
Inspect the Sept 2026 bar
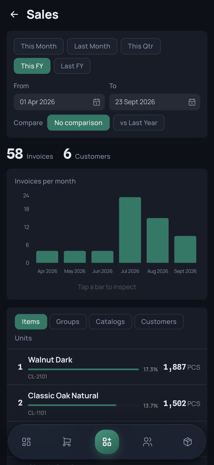(x=185, y=249)
